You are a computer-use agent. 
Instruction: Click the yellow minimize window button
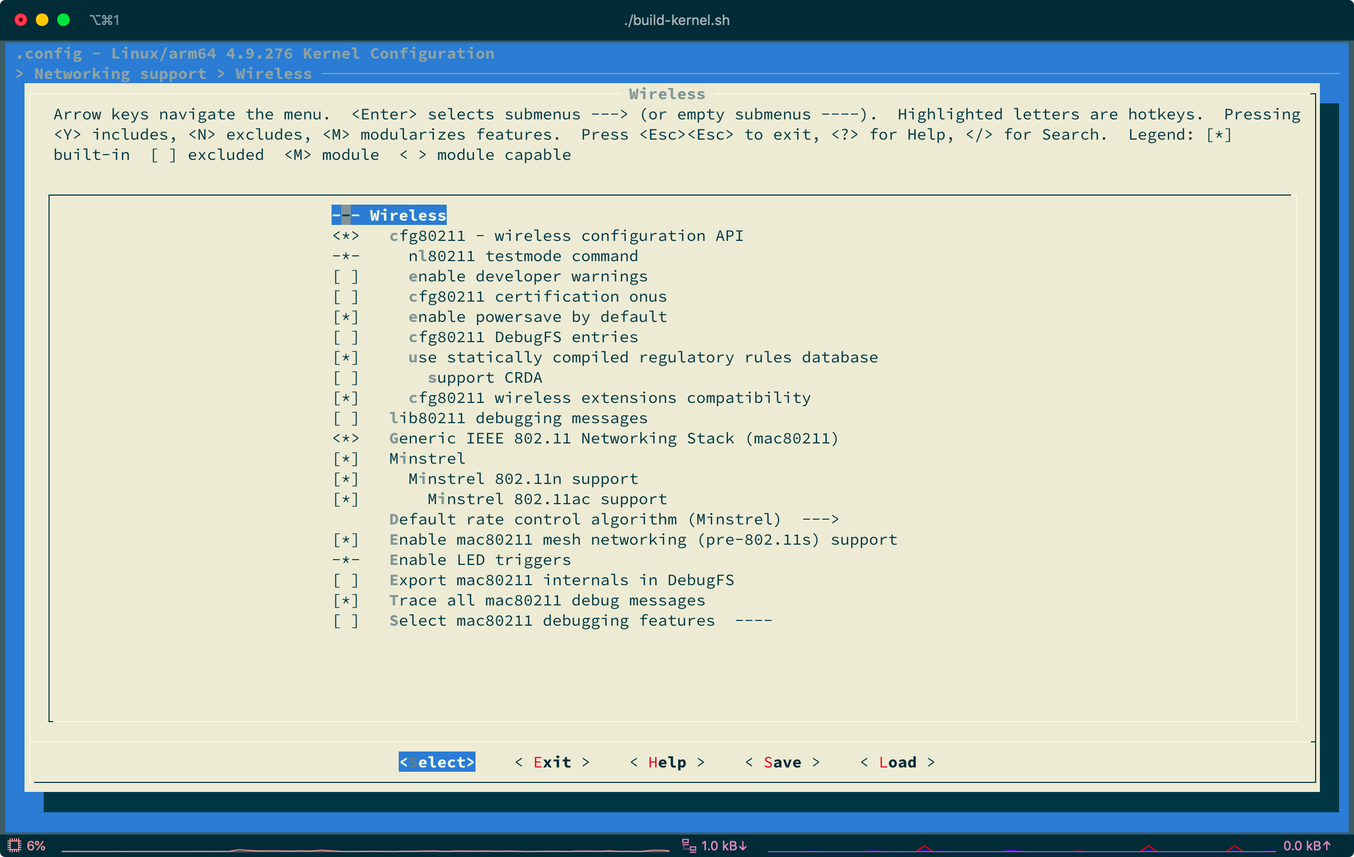42,20
